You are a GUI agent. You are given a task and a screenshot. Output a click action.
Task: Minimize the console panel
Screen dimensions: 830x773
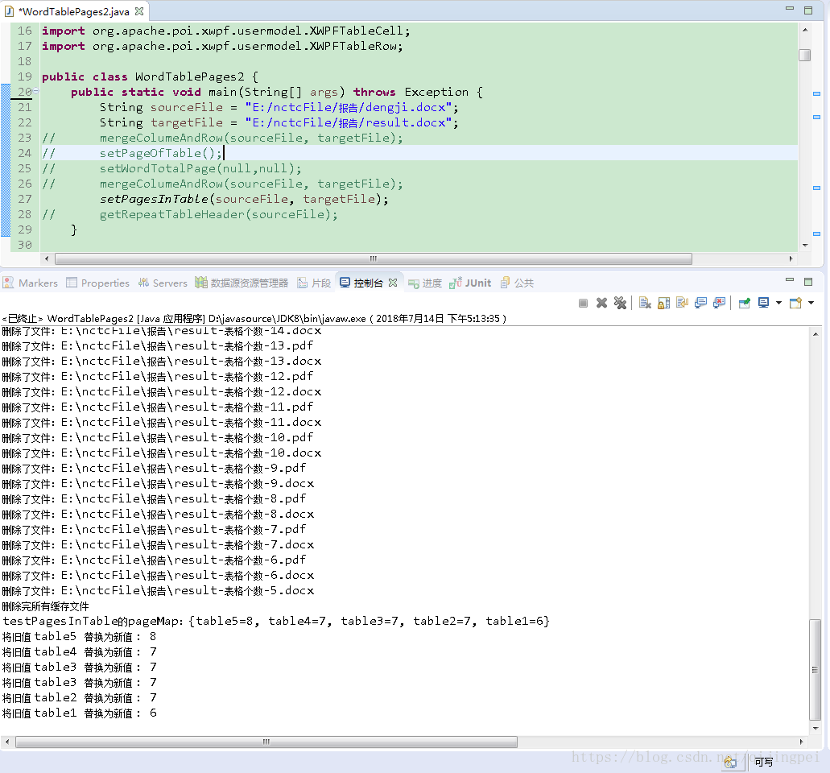click(x=790, y=280)
